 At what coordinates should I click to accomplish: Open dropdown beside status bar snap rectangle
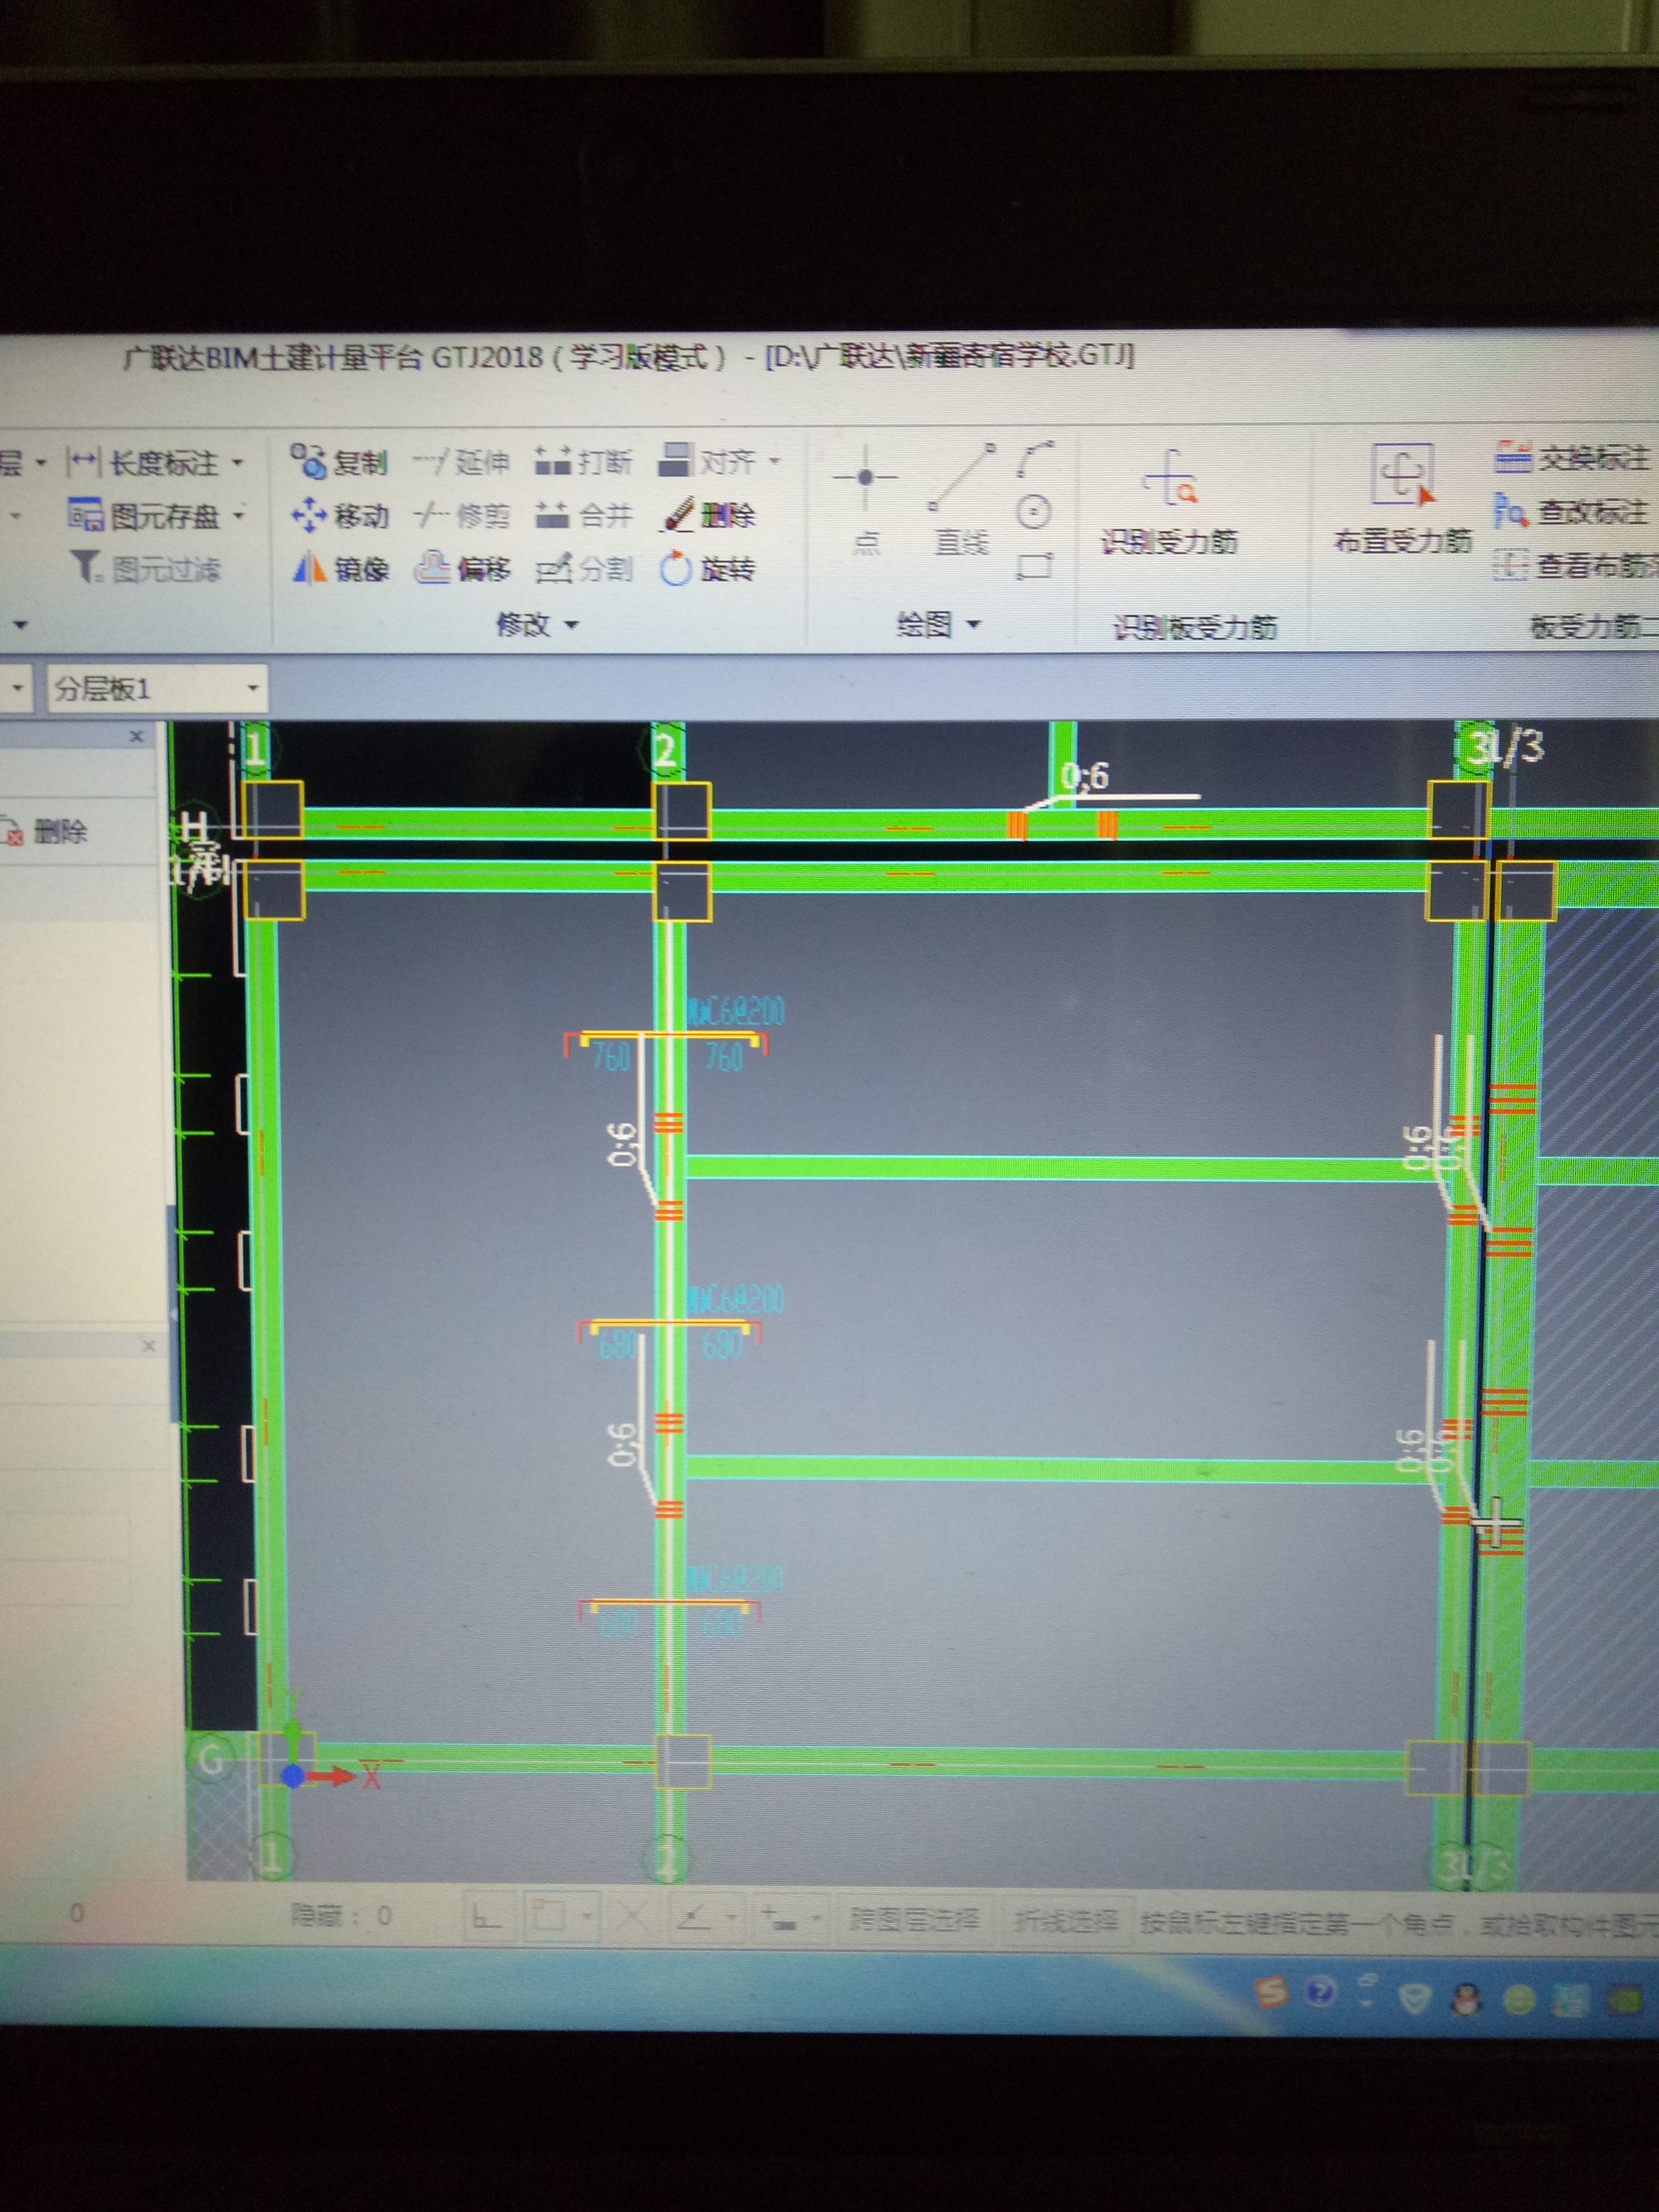587,1917
